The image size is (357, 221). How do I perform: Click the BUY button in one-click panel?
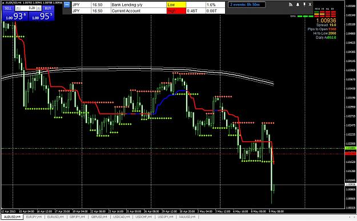tap(48, 8)
